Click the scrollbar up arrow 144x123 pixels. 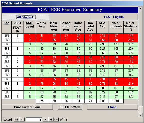click(140, 8)
